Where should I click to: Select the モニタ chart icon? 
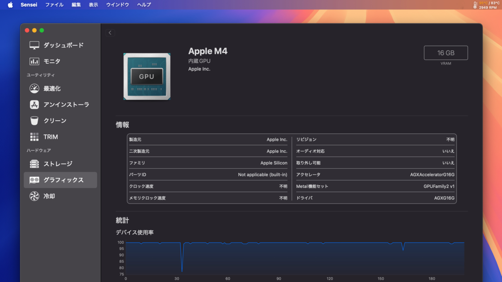(x=35, y=61)
